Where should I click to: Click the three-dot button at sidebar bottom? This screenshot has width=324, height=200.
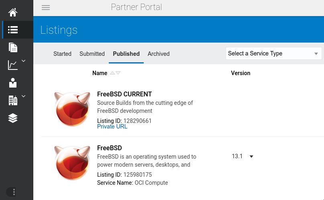pos(11,192)
